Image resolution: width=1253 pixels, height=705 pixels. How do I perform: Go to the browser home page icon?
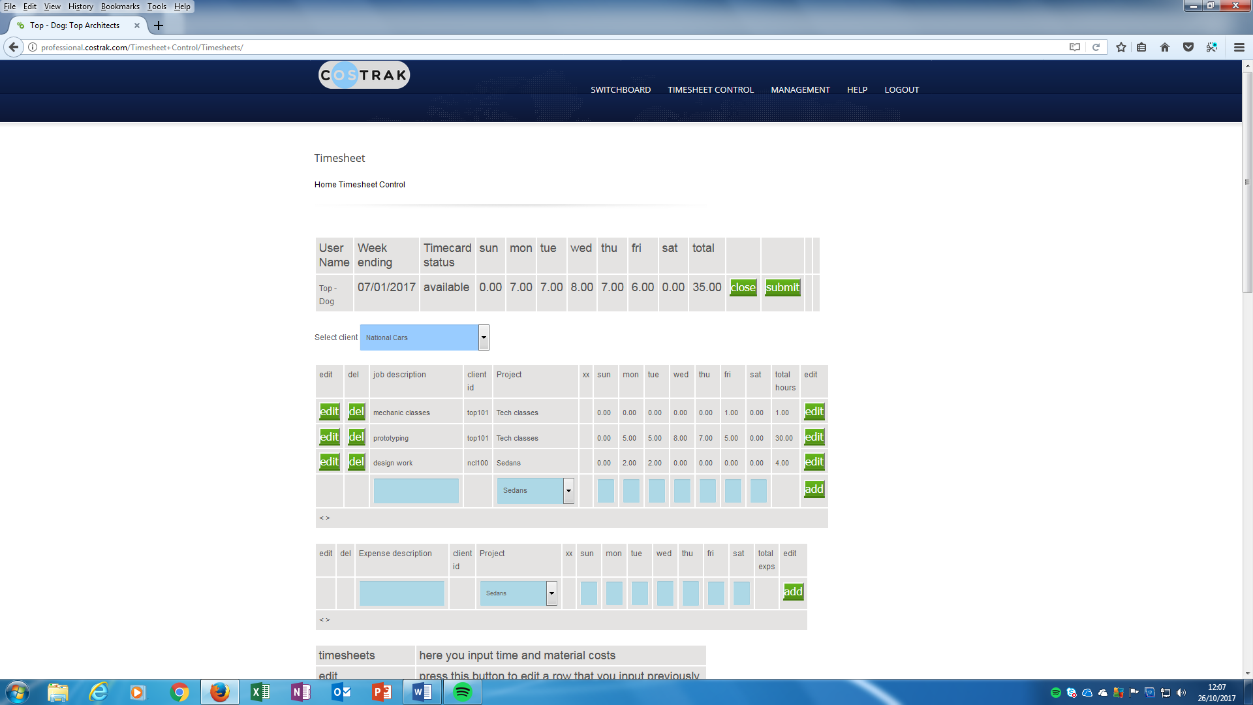tap(1165, 47)
